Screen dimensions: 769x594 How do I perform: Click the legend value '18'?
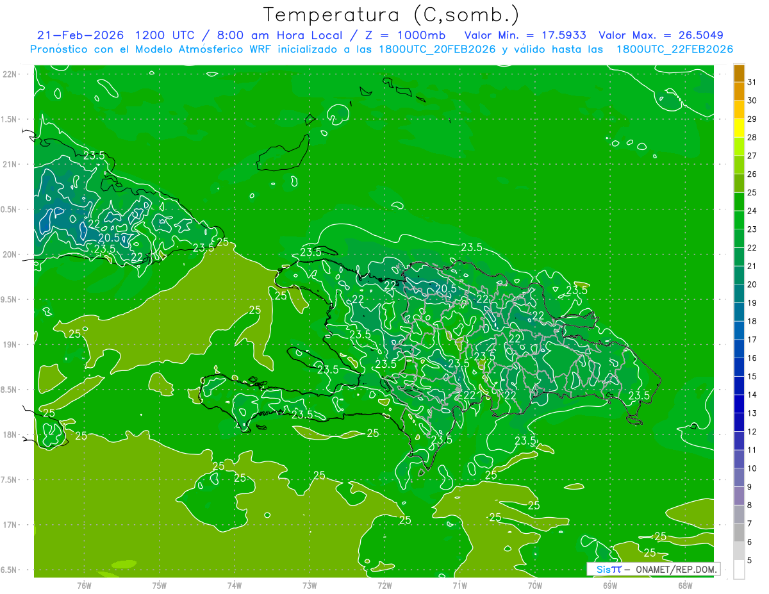tap(752, 322)
